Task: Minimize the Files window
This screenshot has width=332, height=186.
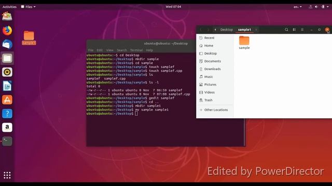Action: (x=311, y=29)
